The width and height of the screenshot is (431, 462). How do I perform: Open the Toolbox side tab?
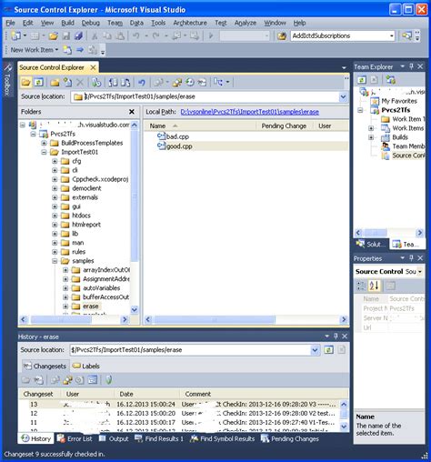tap(7, 79)
